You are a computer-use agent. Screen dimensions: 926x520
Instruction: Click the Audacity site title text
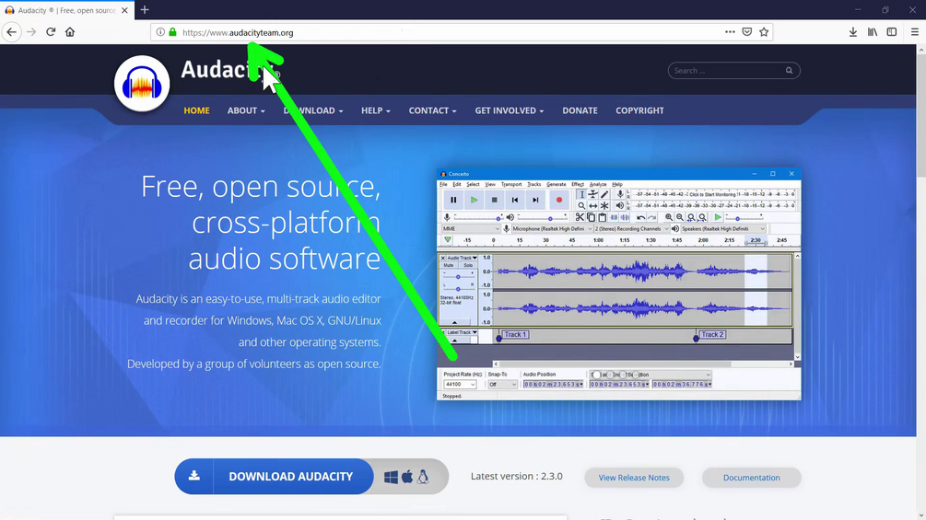(230, 70)
